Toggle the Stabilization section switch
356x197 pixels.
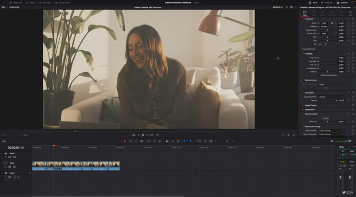pos(302,110)
